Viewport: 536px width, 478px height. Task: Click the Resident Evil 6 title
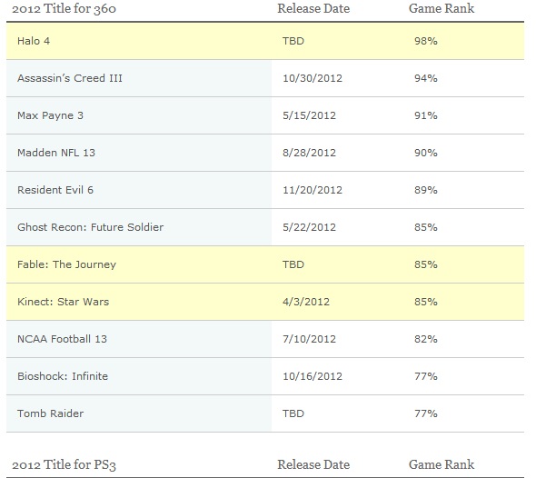click(x=55, y=190)
